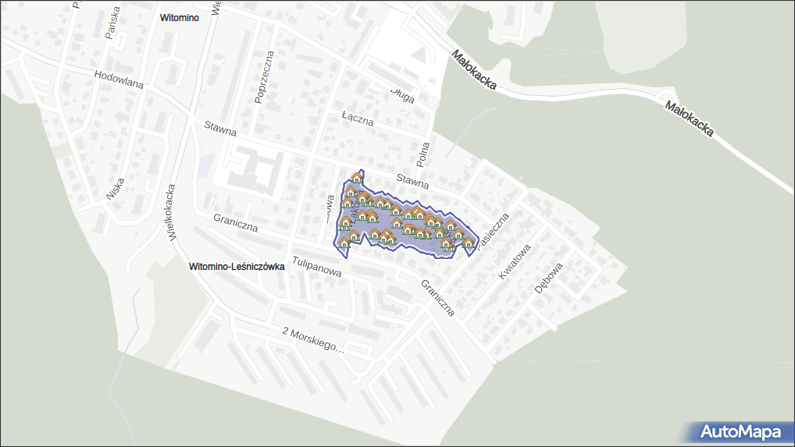This screenshot has height=447, width=795.
Task: Click the Witomino district label
Action: (x=180, y=16)
